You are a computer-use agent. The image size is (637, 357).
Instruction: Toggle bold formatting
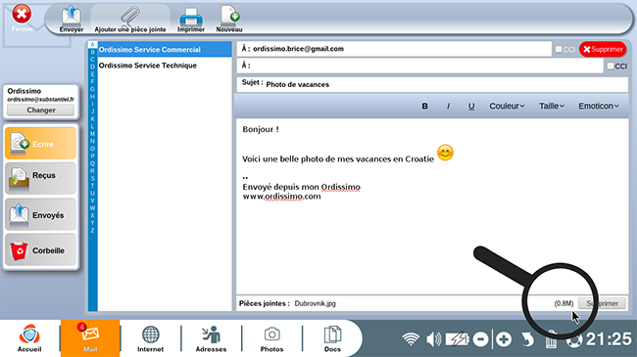pos(424,106)
